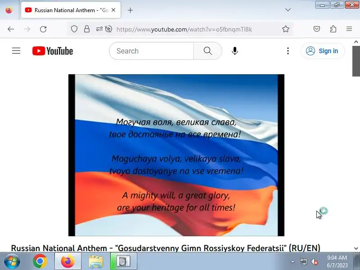Open the last taskbar application icon
The height and width of the screenshot is (270, 360).
123,261
